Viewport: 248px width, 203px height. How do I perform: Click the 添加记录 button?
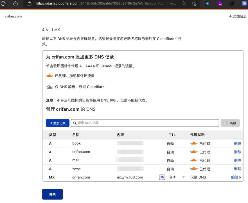[58, 123]
